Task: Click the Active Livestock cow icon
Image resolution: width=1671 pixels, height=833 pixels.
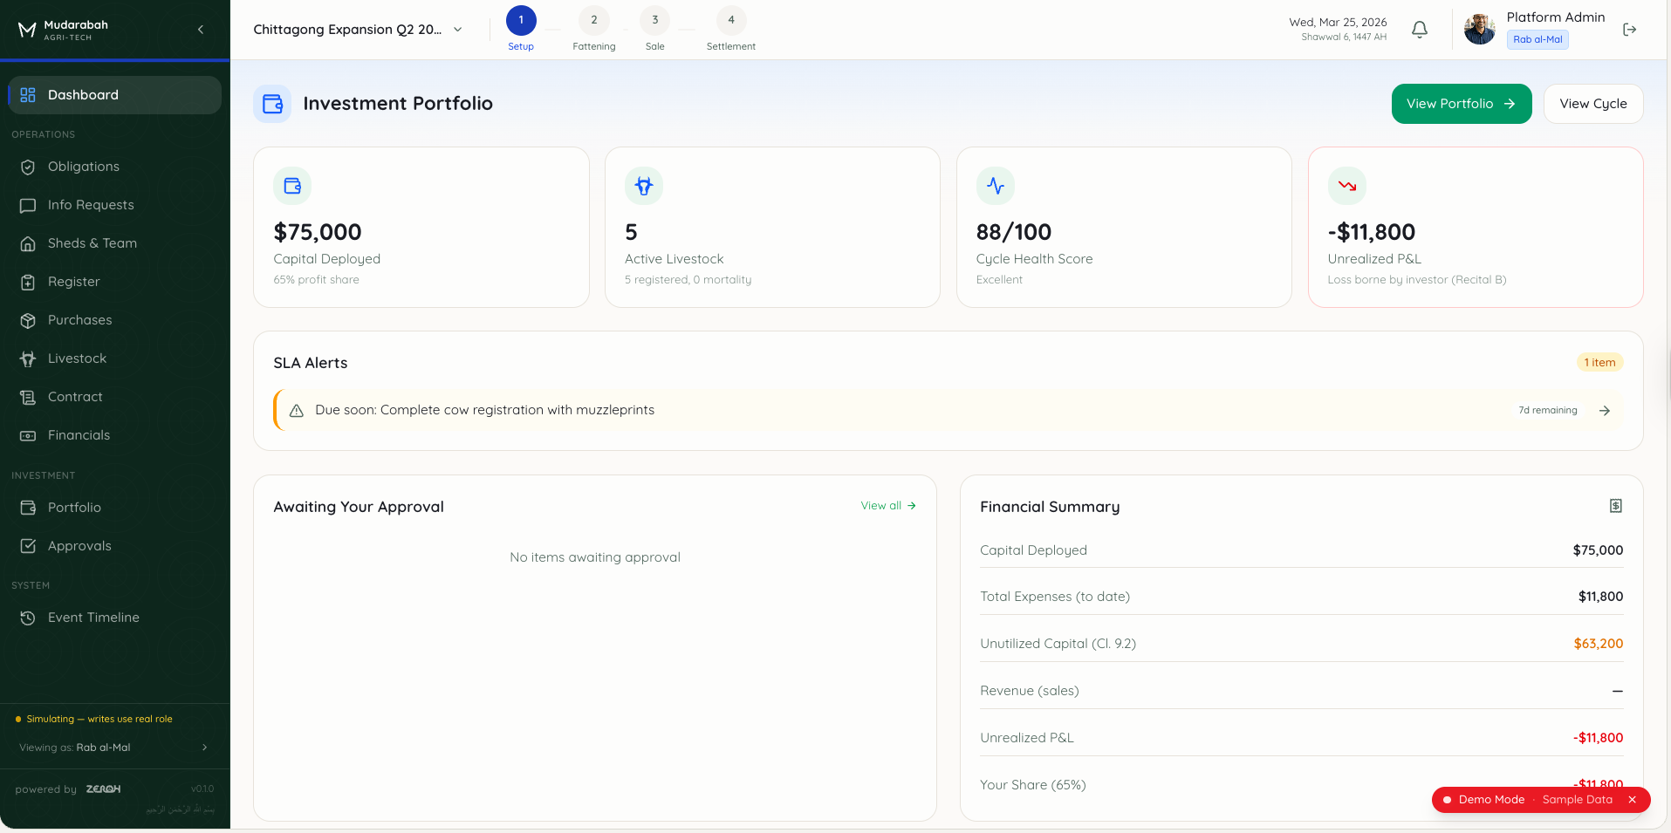Action: pyautogui.click(x=644, y=186)
